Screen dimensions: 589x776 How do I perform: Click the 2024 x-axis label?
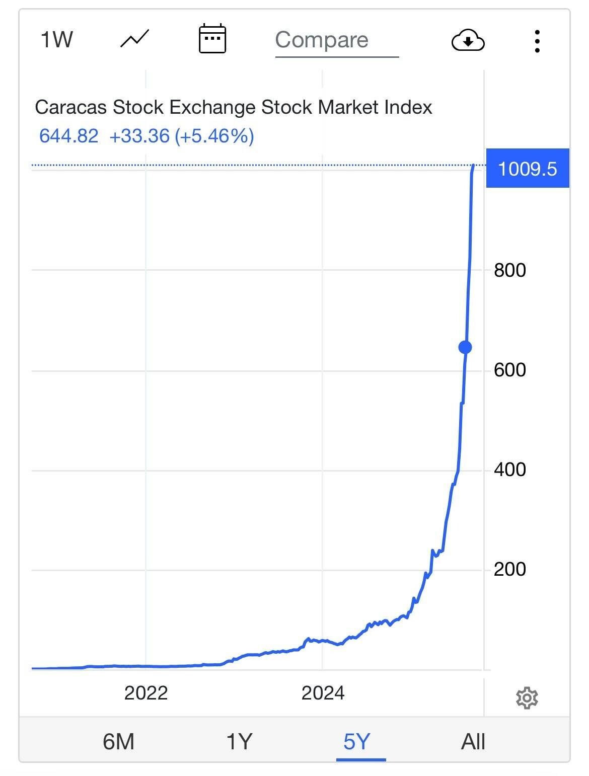pyautogui.click(x=323, y=693)
